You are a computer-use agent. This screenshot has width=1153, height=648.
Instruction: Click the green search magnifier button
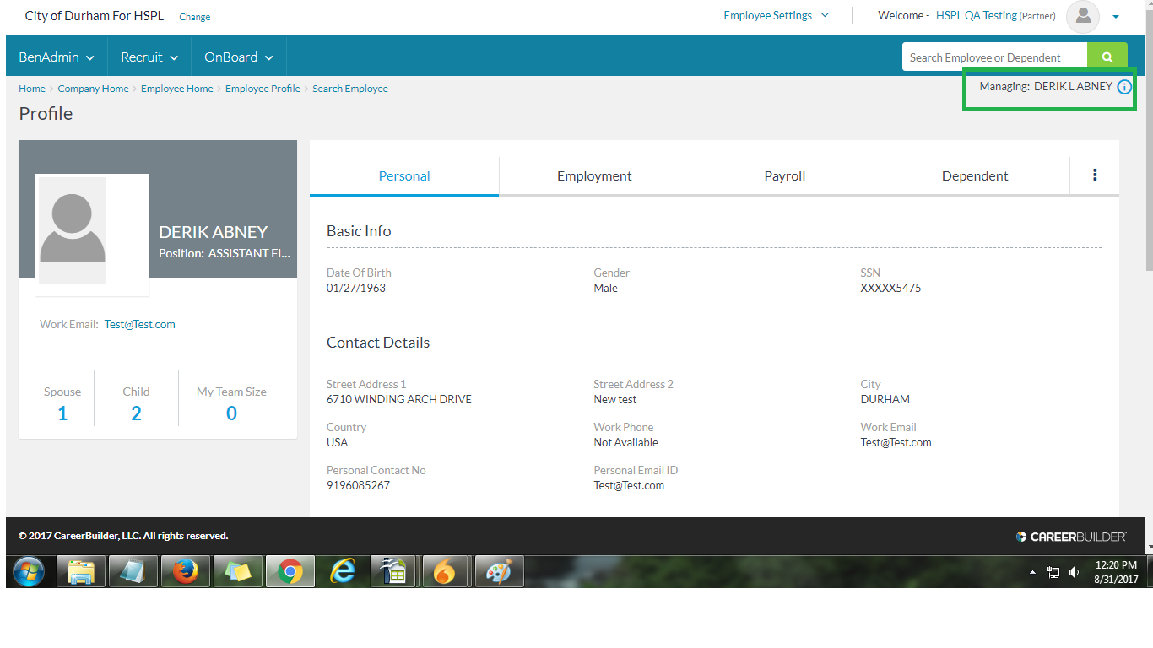click(1107, 57)
